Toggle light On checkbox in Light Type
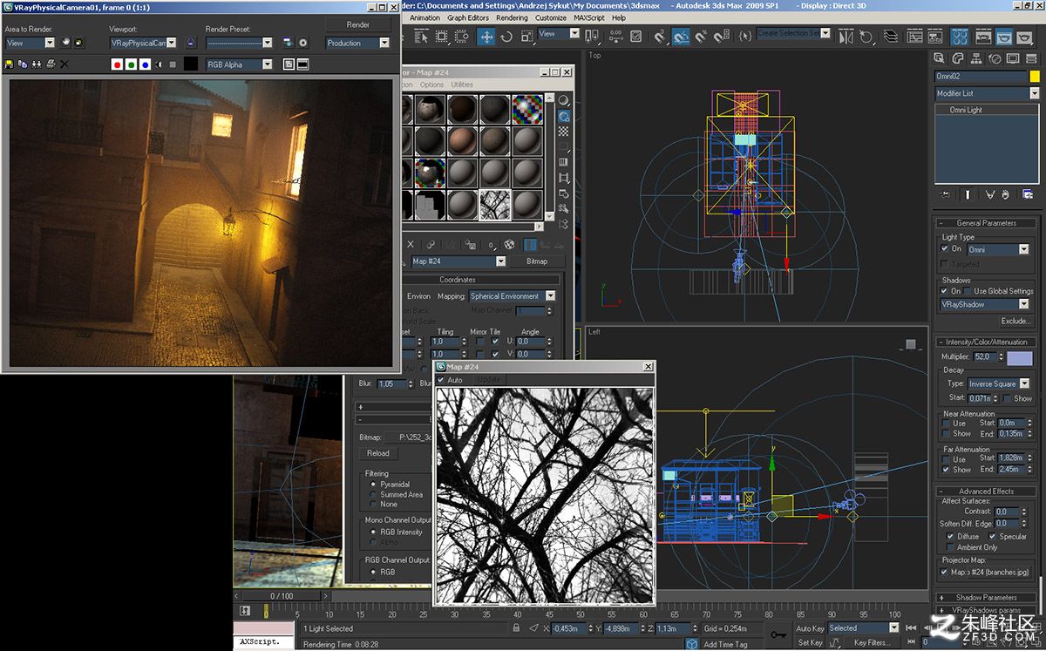Viewport: 1046px width, 651px height. pos(945,248)
